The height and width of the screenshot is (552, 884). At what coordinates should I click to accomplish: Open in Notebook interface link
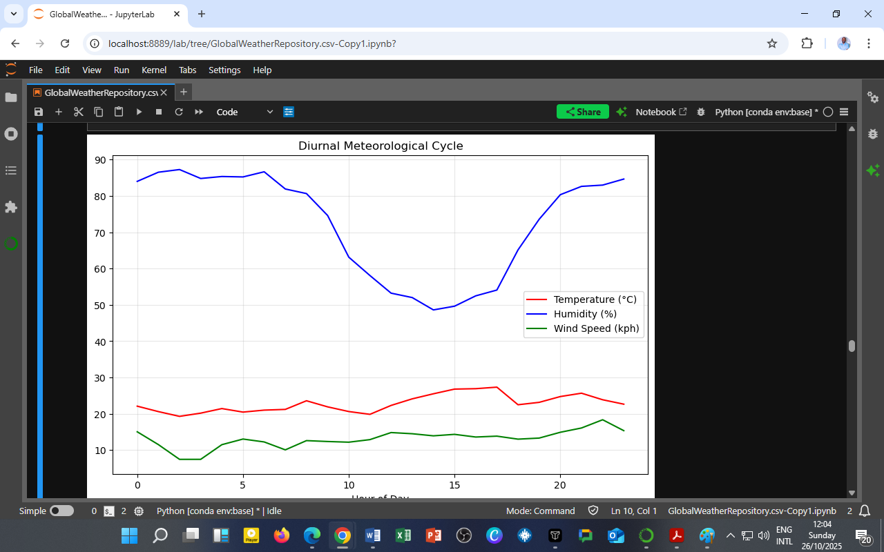point(661,112)
